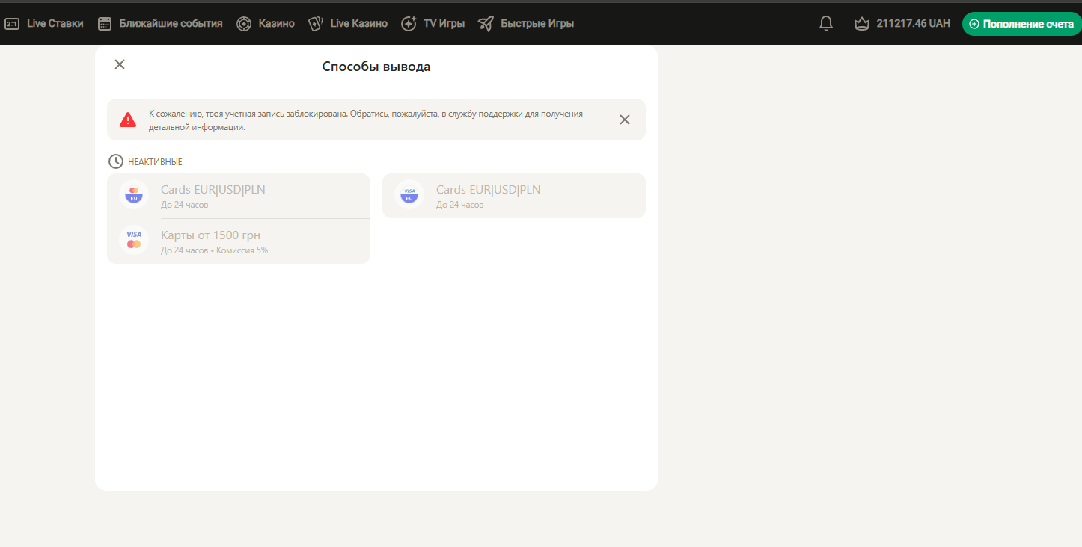
Task: Click the 2:1 Live Ставки scoreboard icon
Action: pyautogui.click(x=12, y=24)
